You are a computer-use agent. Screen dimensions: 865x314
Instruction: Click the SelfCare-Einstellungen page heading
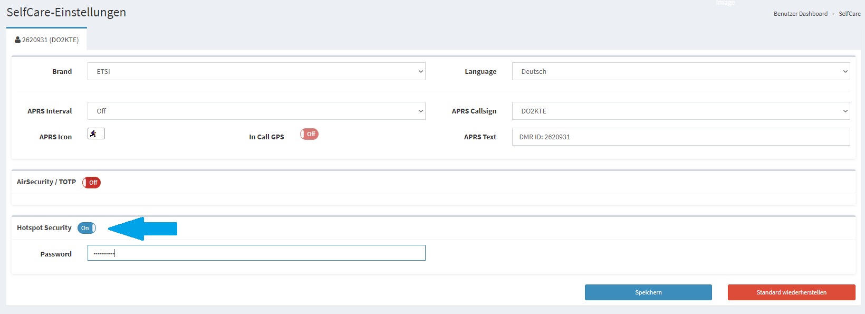[x=66, y=12]
